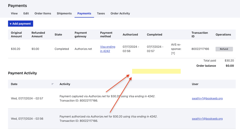Click the completed time 07/17/2024 - 02:57 cell
Screen dimensions: 240x132
[155, 49]
